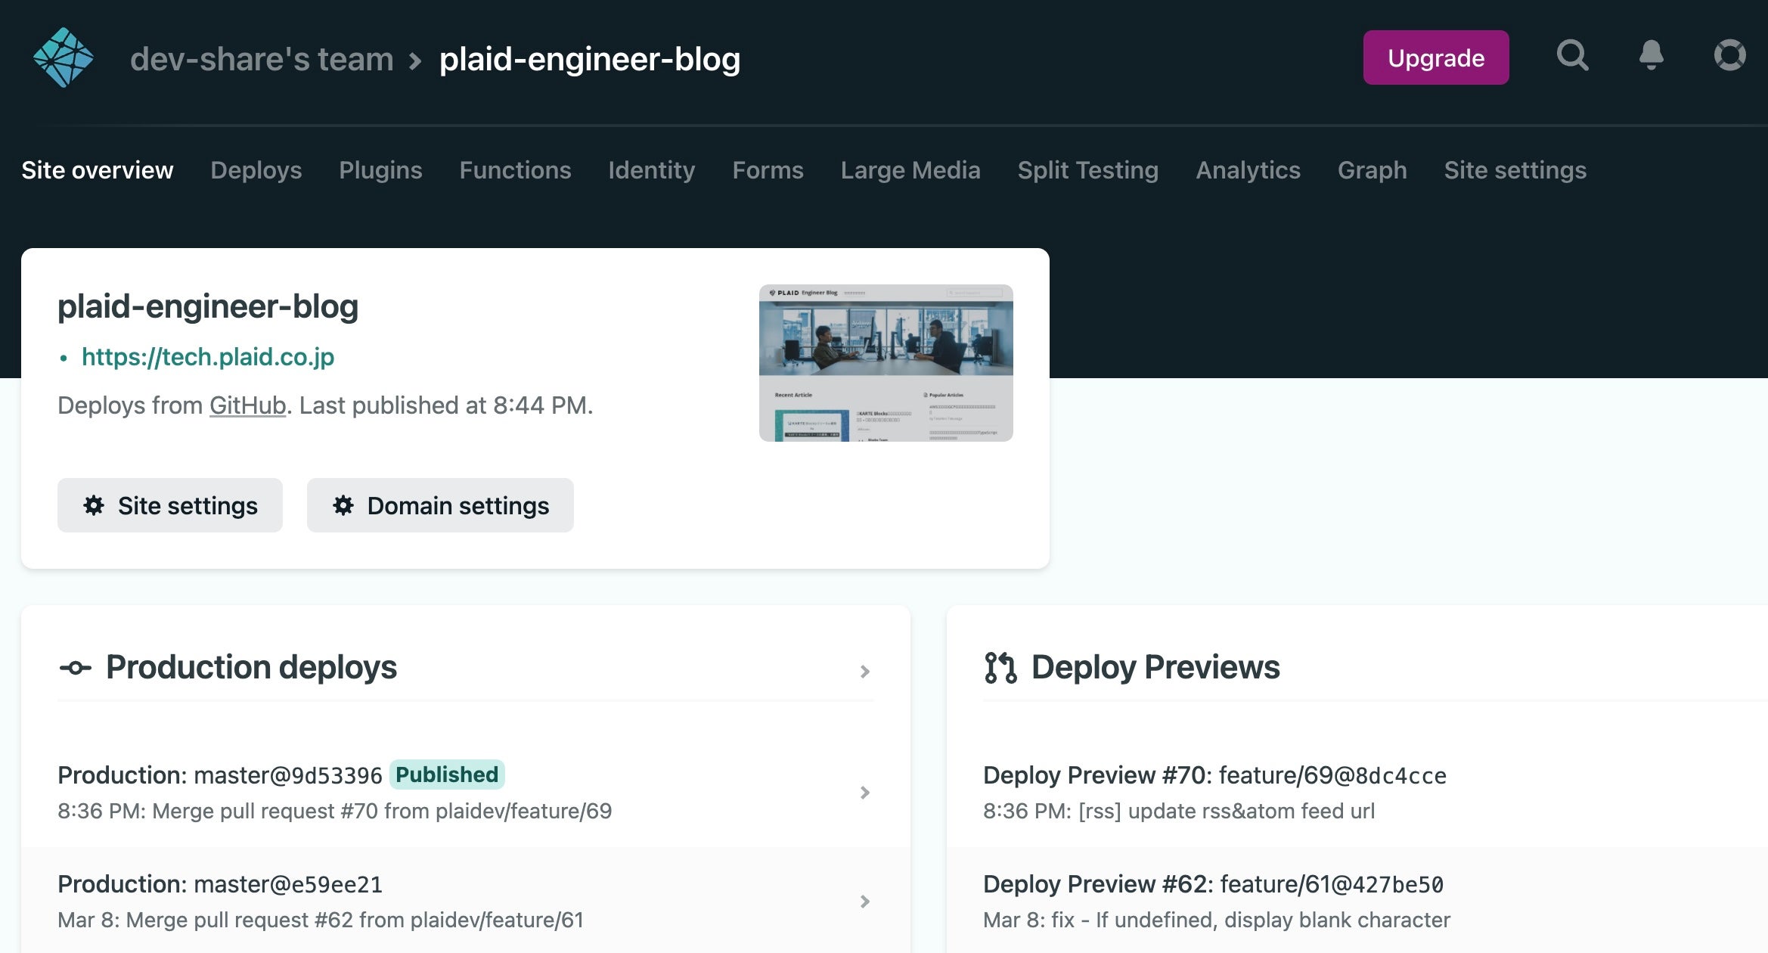Screen dimensions: 1768x953
Task: Open notifications bell icon
Action: pos(1651,56)
